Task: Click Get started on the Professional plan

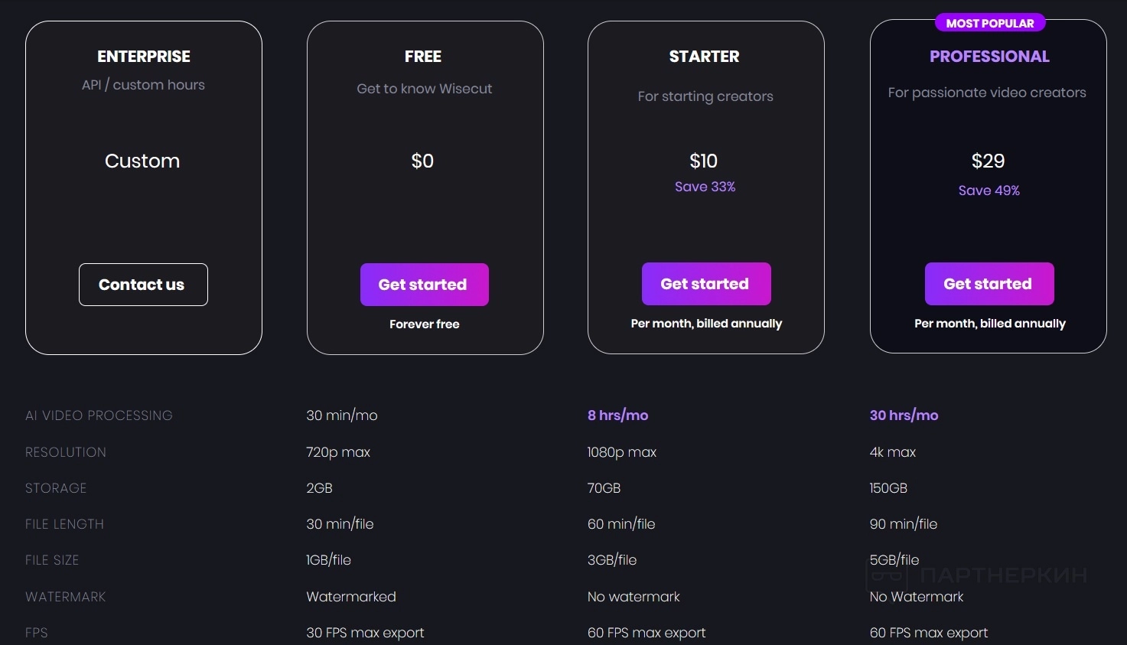Action: pos(989,284)
